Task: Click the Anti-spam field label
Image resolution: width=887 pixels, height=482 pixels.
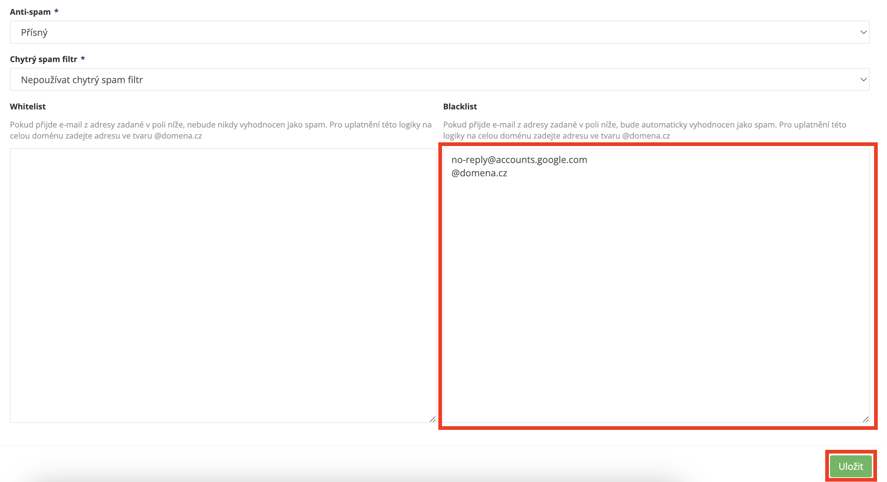Action: tap(30, 12)
